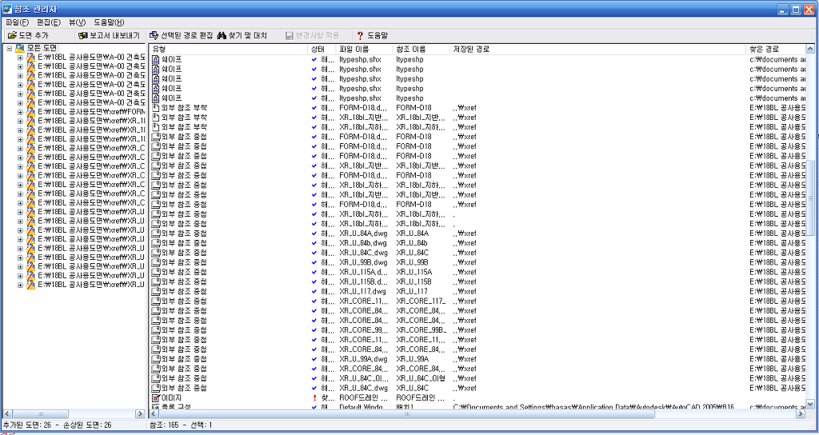Sort by the 저장된 경로 column header
Screen dimensions: 819x435
597,49
